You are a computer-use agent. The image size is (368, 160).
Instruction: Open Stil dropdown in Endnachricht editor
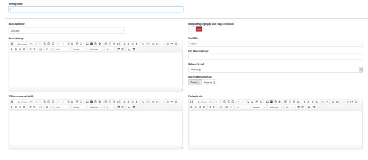[242, 107]
